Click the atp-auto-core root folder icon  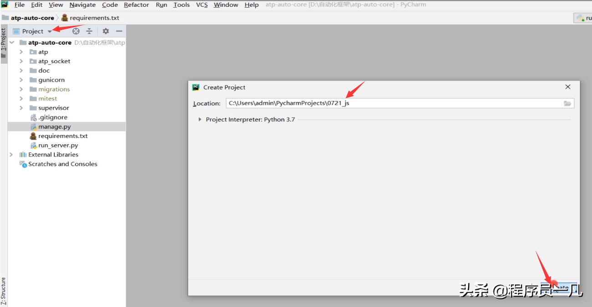point(23,42)
